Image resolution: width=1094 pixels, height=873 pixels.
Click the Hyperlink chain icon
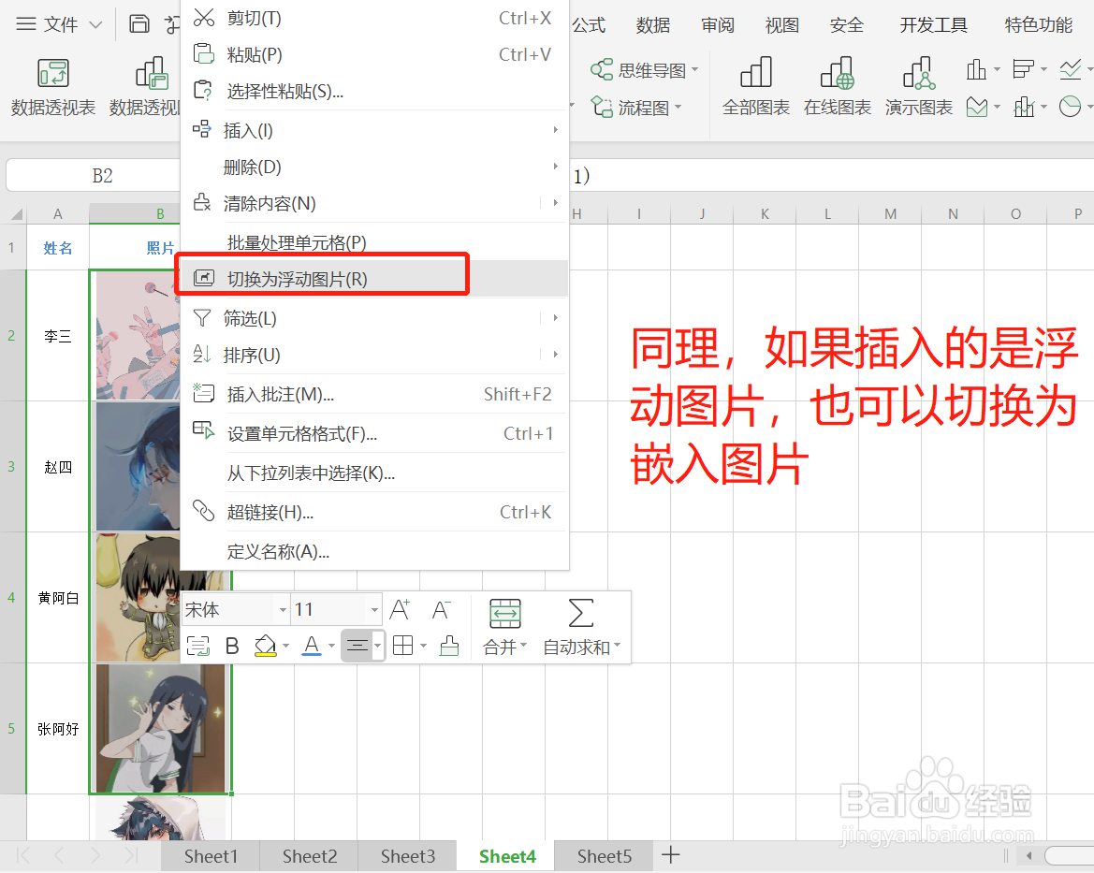(203, 510)
